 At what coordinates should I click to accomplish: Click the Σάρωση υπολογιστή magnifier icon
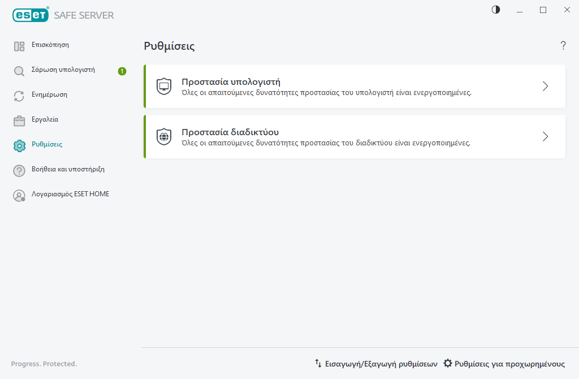pos(19,71)
